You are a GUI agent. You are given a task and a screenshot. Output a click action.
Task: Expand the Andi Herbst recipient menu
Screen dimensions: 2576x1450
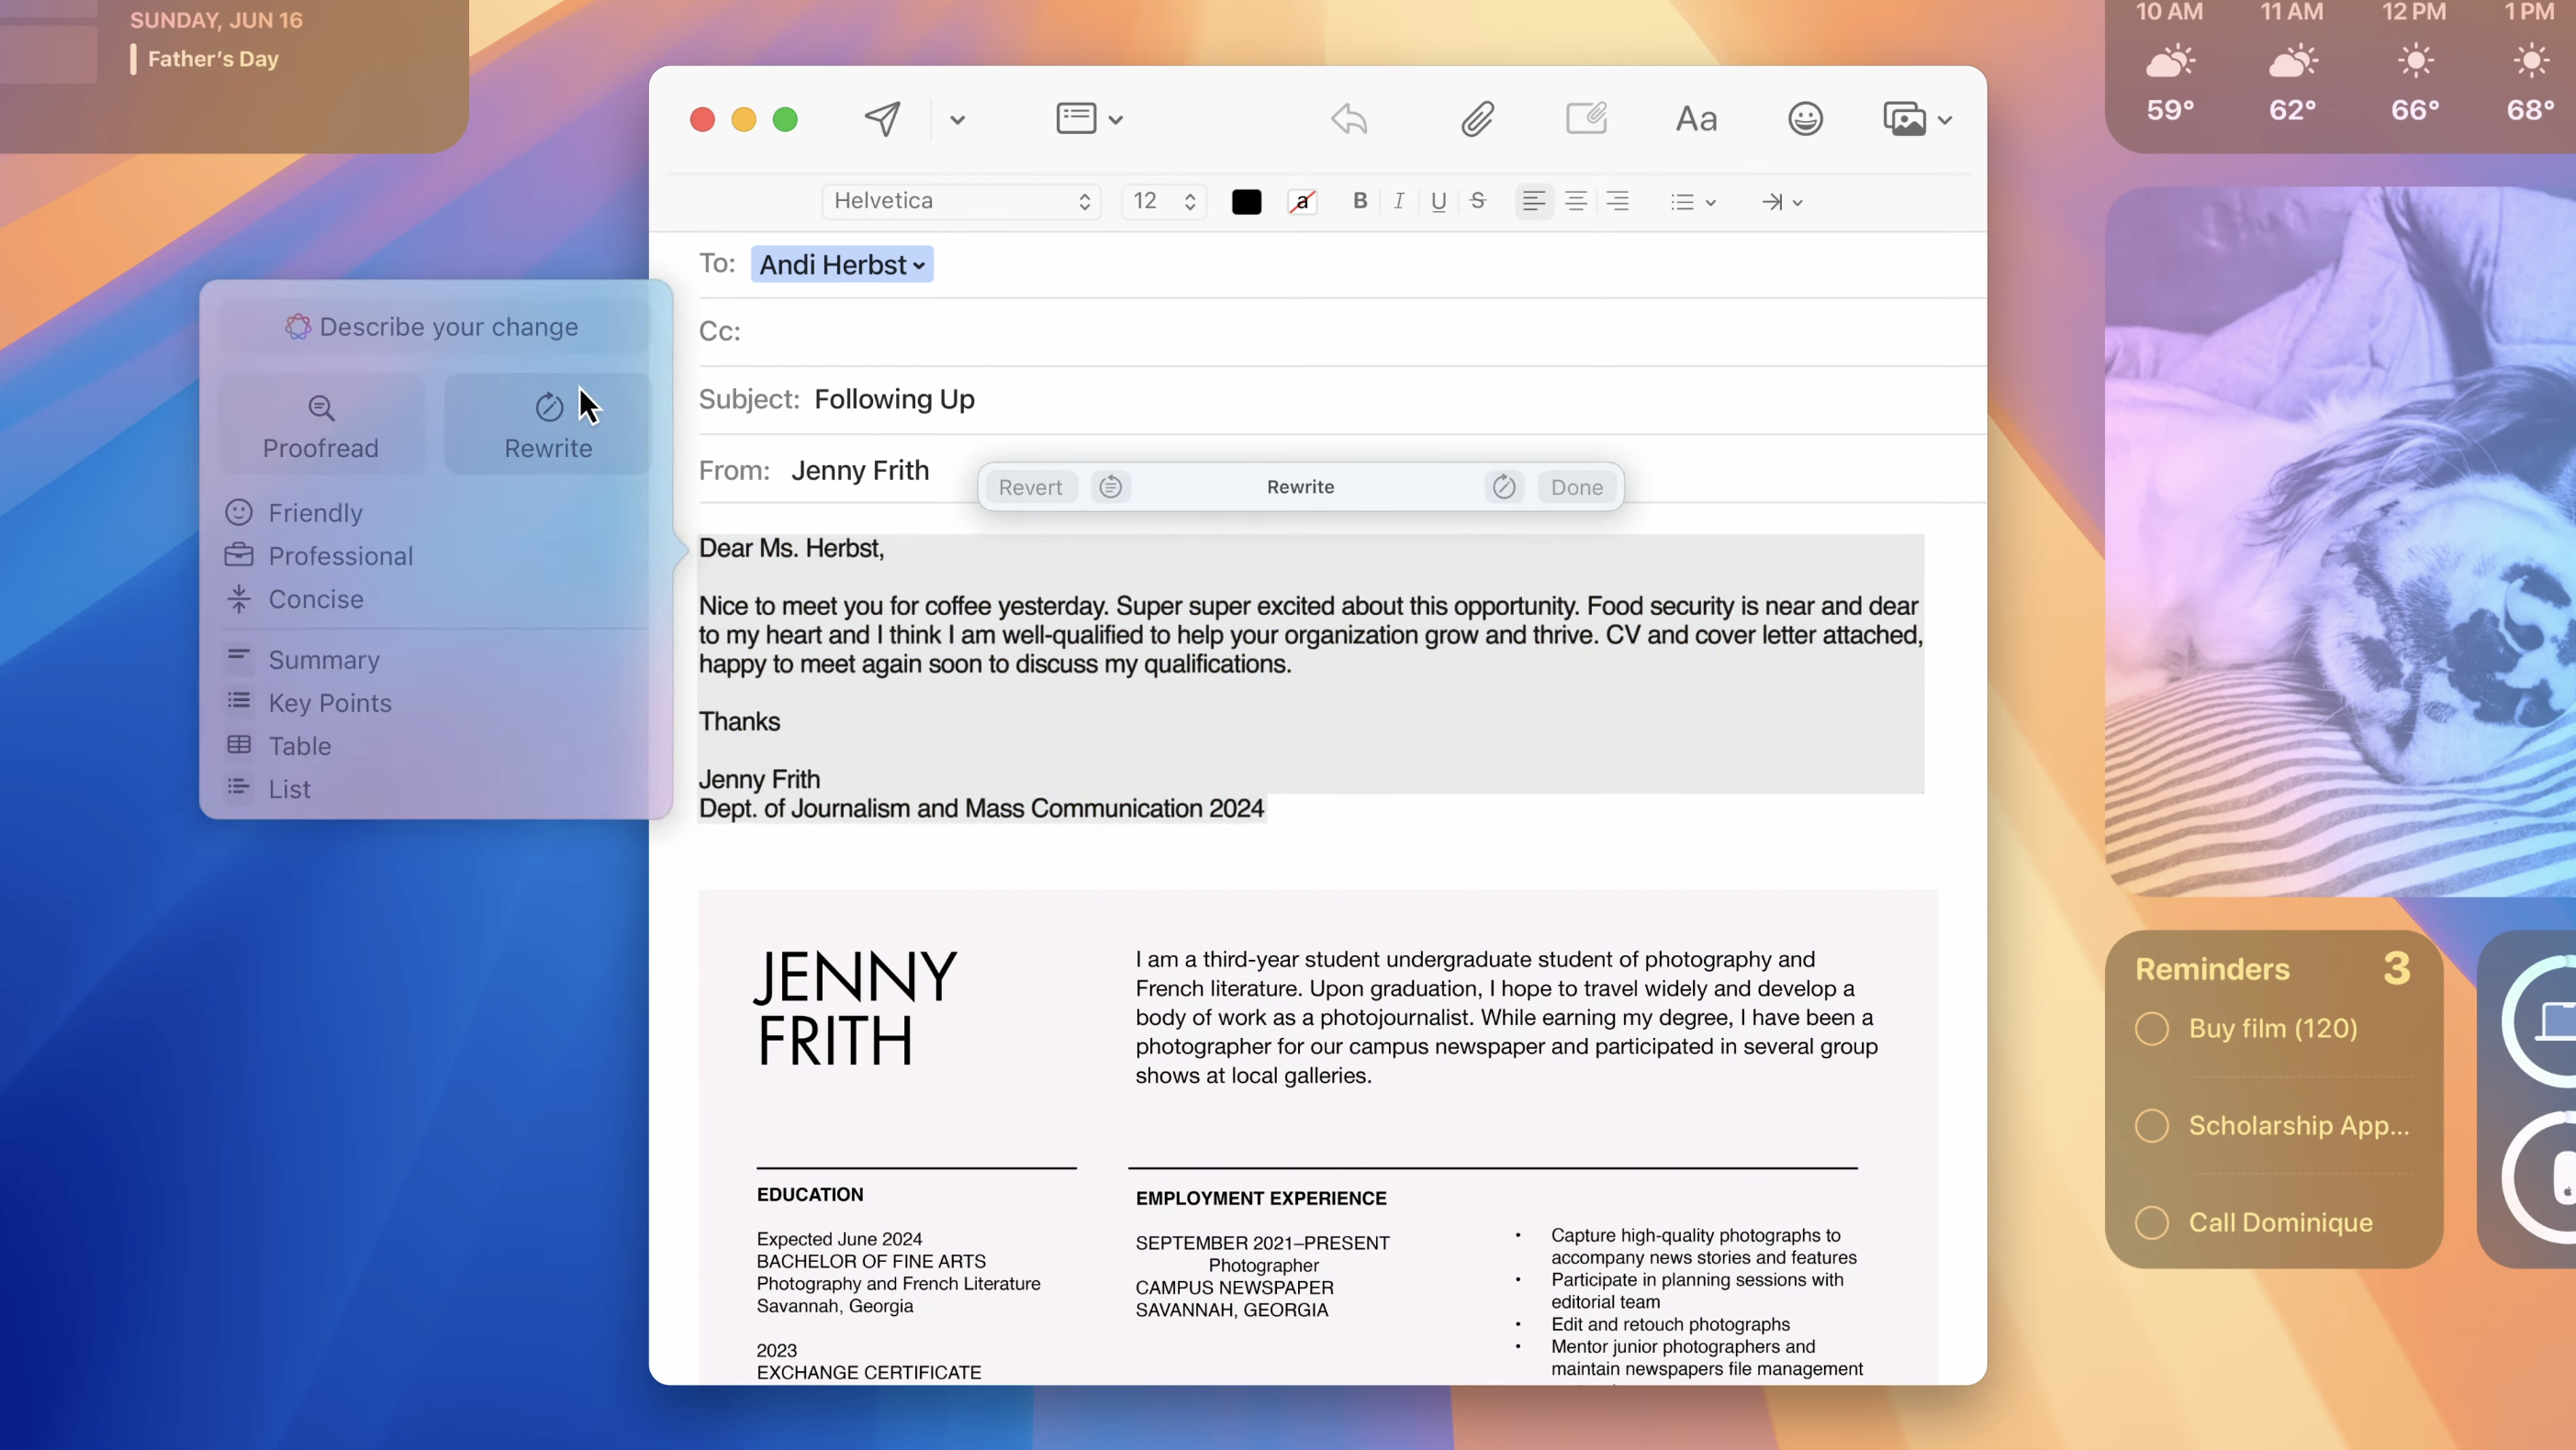(x=919, y=264)
